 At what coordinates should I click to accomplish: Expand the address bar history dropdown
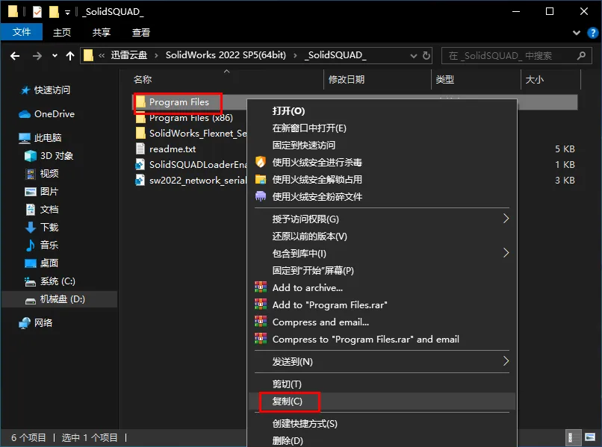point(414,56)
